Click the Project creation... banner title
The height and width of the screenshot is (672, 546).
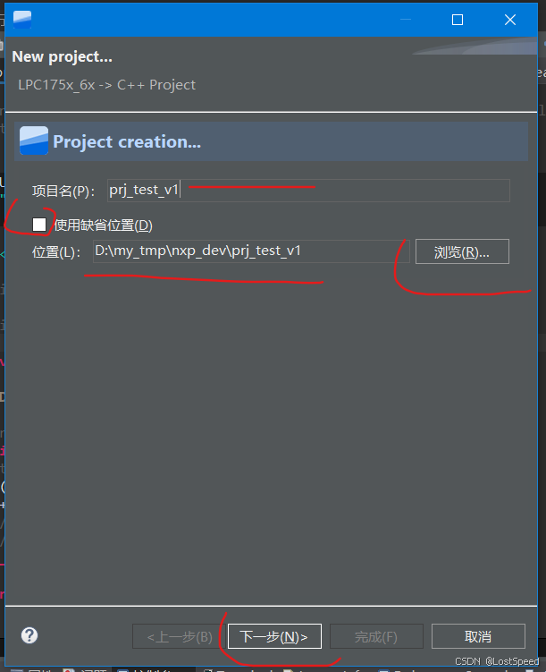pyautogui.click(x=127, y=141)
